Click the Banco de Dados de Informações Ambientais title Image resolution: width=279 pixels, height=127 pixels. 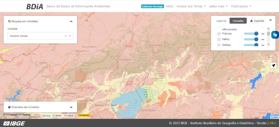point(78,6)
